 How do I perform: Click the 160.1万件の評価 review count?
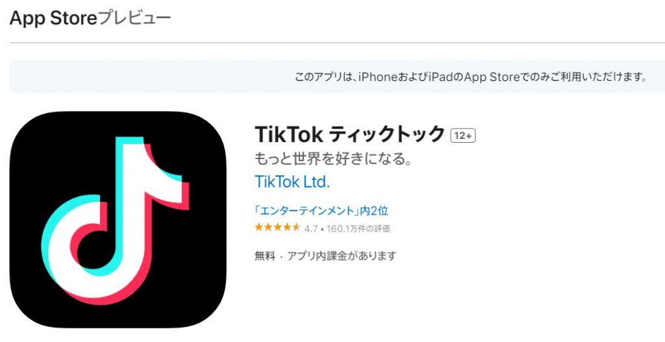pyautogui.click(x=358, y=229)
